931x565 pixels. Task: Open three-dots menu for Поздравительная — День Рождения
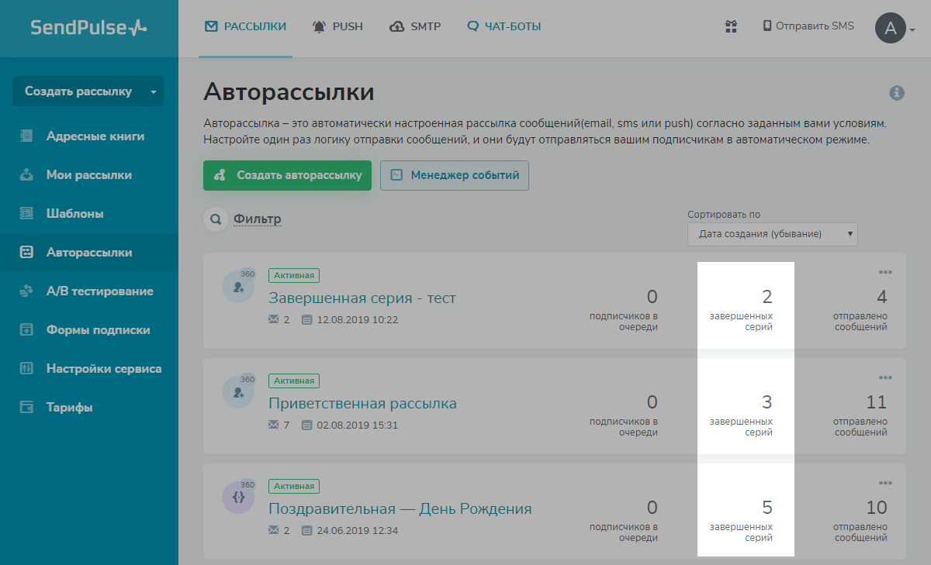(x=885, y=484)
